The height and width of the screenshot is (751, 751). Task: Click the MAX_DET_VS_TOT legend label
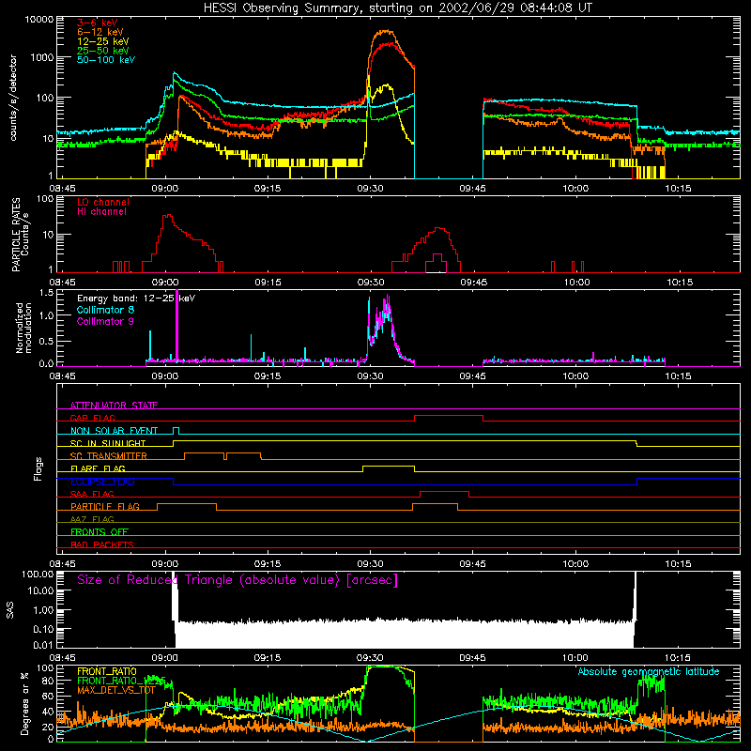click(x=115, y=690)
